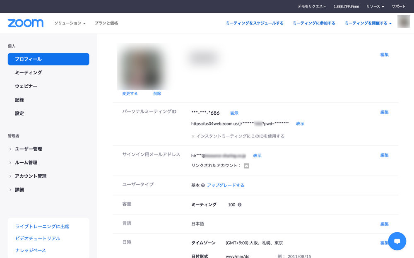Show the full personal meeting ID
This screenshot has width=414, height=258.
coord(234,113)
